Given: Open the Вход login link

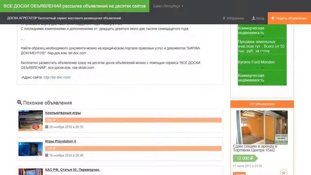Looking at the screenshot, I should (258, 18).
